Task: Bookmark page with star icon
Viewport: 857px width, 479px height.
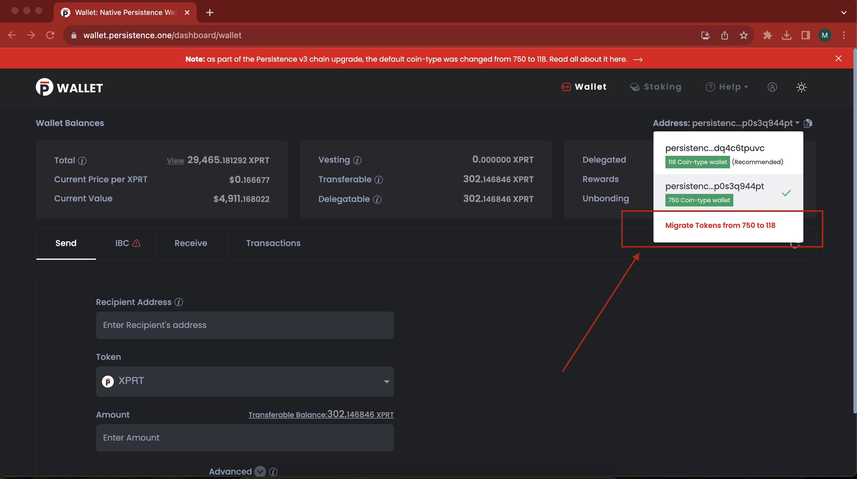Action: point(743,35)
